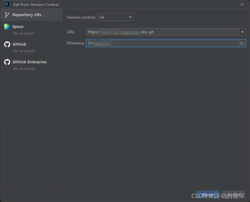Select the Space entry label
250x202 pixels.
click(18, 27)
